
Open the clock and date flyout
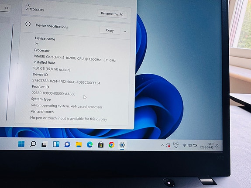(x=207, y=146)
